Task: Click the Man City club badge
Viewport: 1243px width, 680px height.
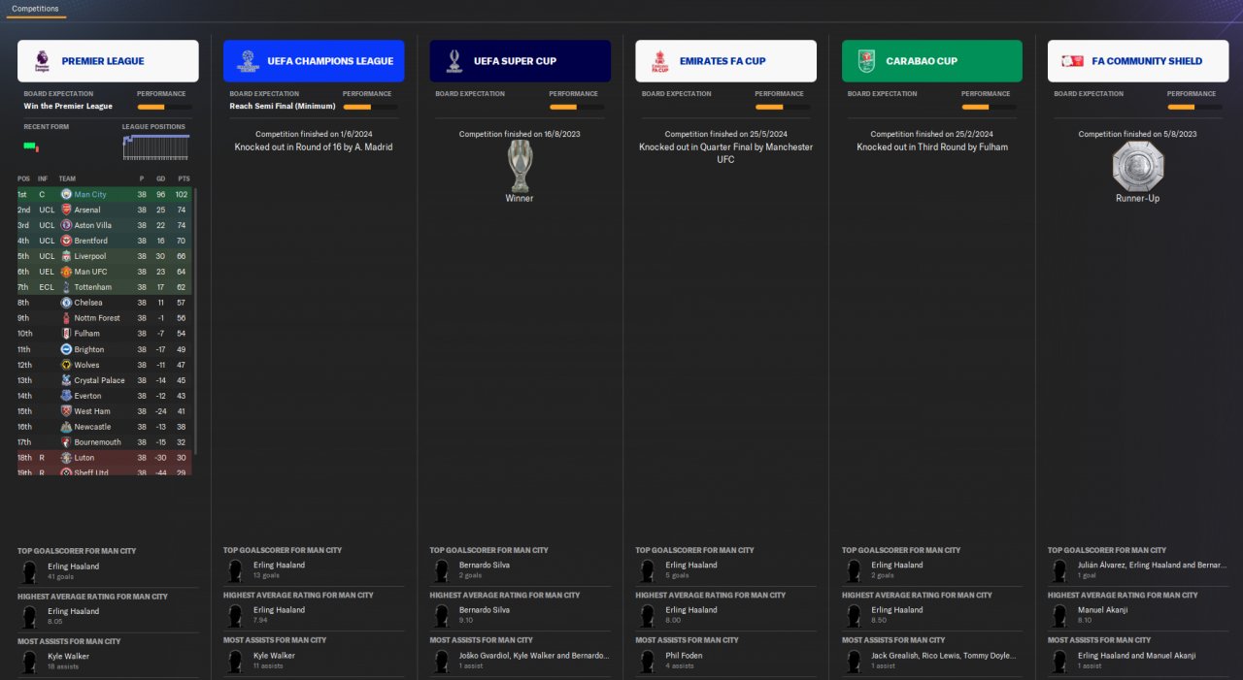Action: (x=66, y=194)
